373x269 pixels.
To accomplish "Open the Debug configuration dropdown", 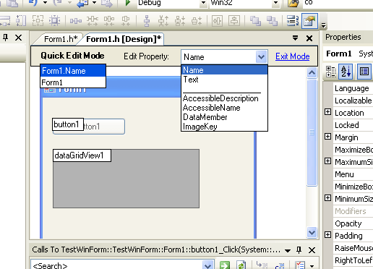I will (203, 3).
